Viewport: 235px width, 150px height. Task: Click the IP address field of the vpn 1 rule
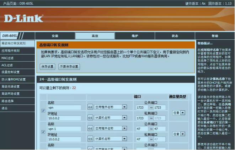[x=64, y=139]
